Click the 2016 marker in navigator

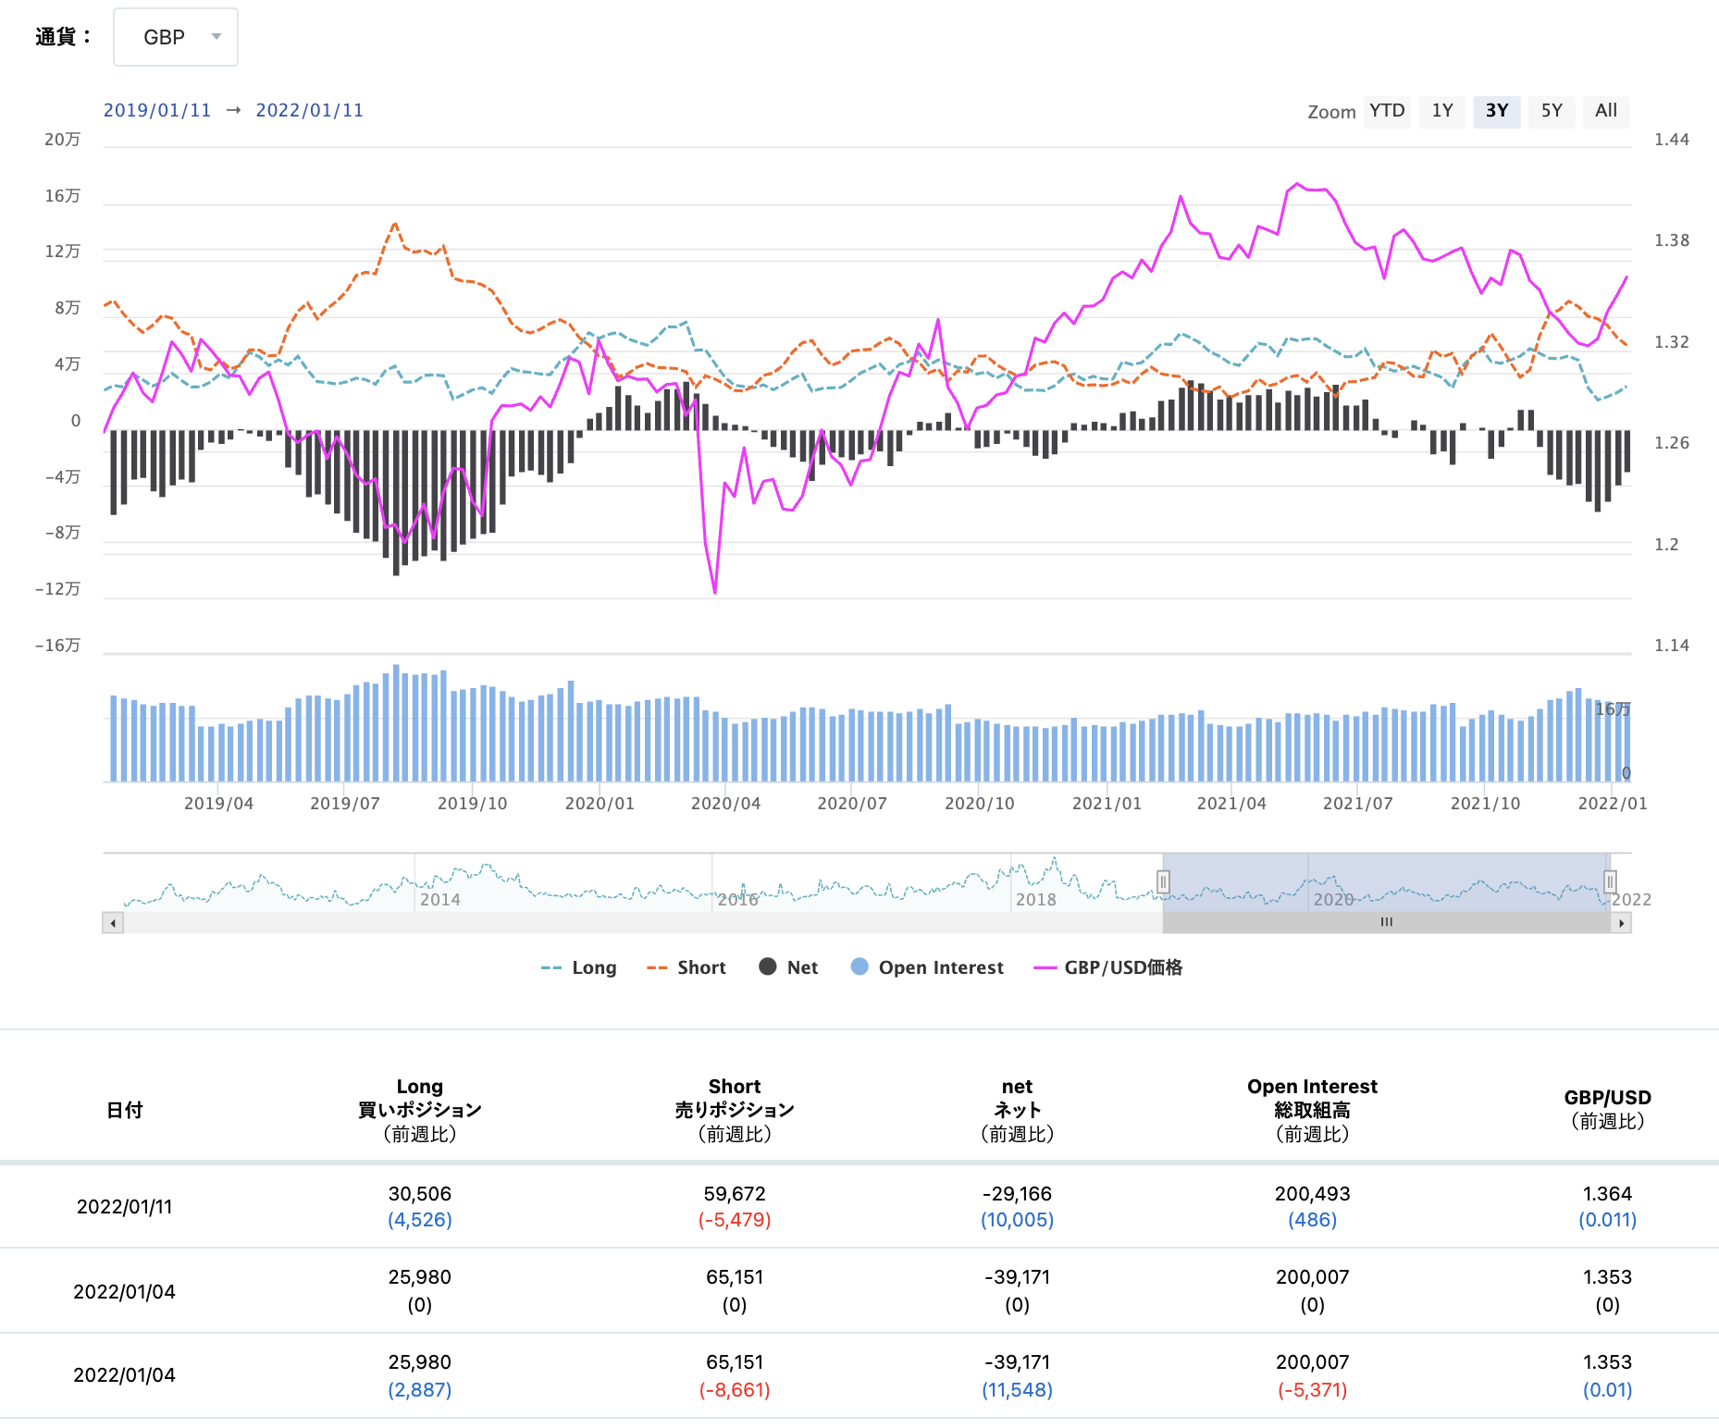(738, 899)
